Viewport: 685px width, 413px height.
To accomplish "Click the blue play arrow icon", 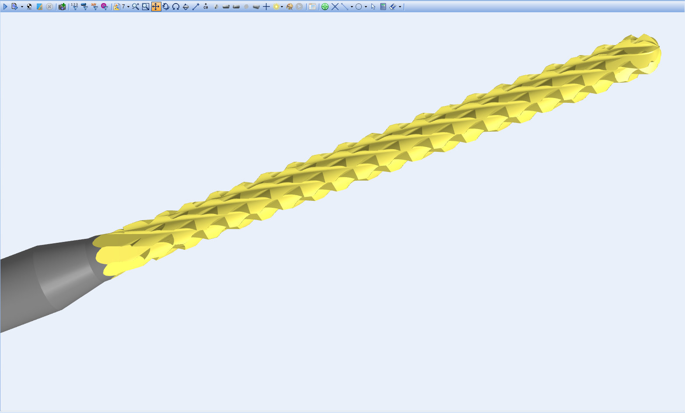I will click(5, 7).
